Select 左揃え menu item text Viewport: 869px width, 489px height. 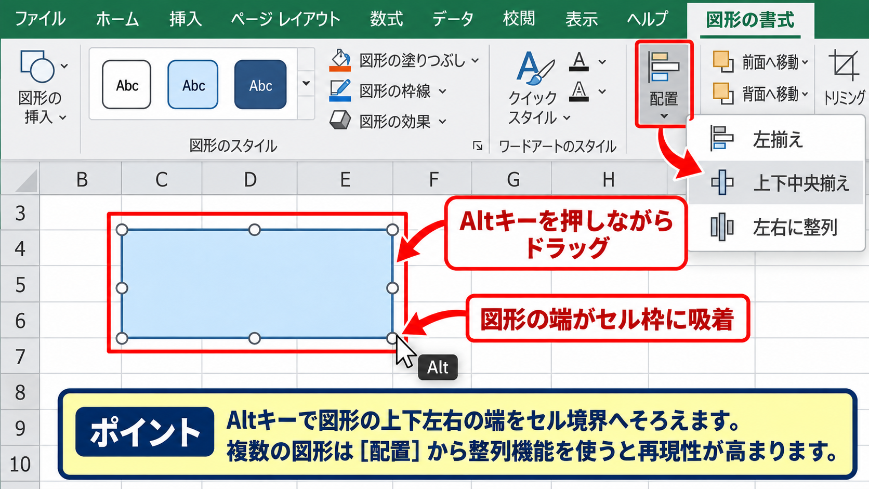pyautogui.click(x=778, y=139)
